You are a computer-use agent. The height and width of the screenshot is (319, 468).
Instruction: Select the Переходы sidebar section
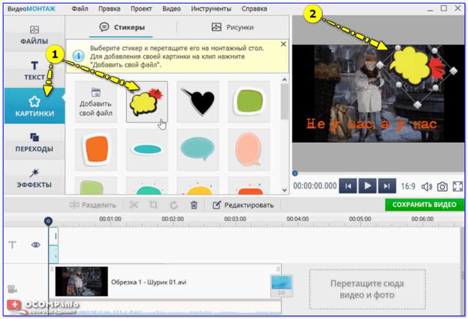point(34,142)
